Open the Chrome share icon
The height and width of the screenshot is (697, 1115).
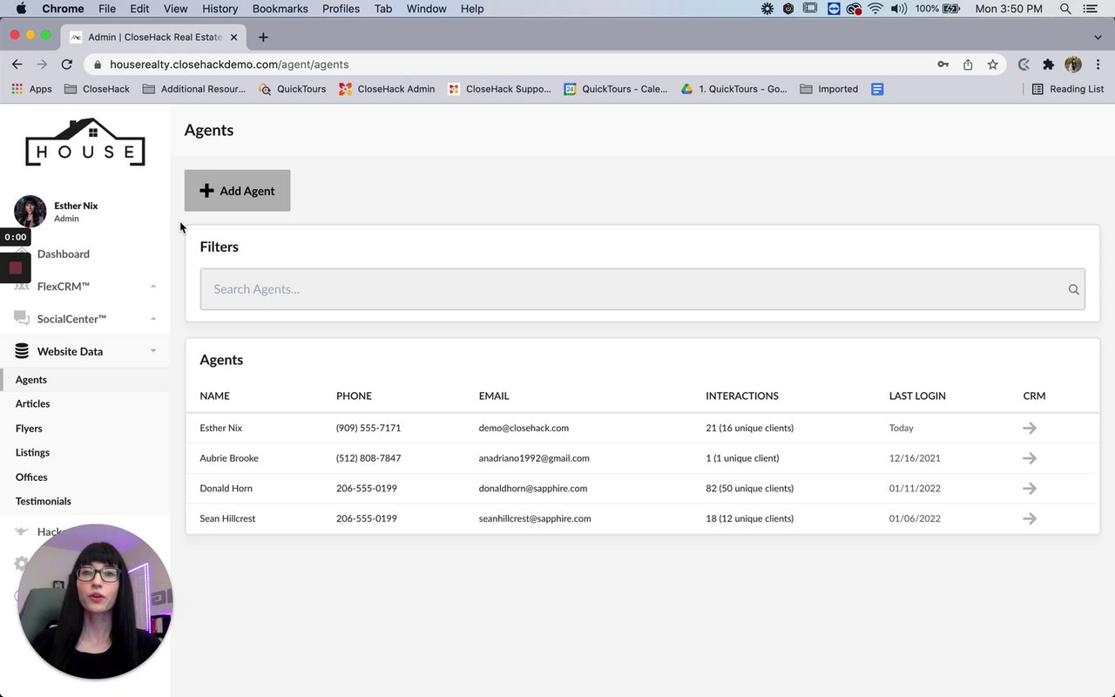[x=968, y=64]
